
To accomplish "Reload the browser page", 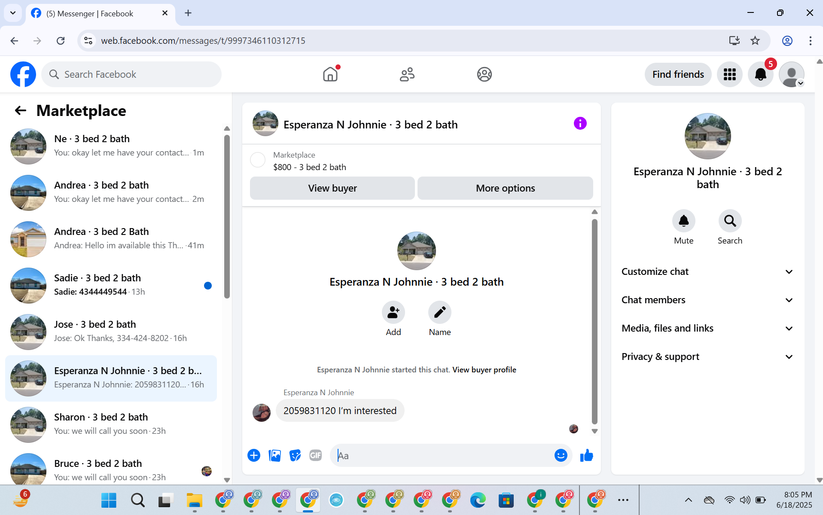I will [x=61, y=41].
